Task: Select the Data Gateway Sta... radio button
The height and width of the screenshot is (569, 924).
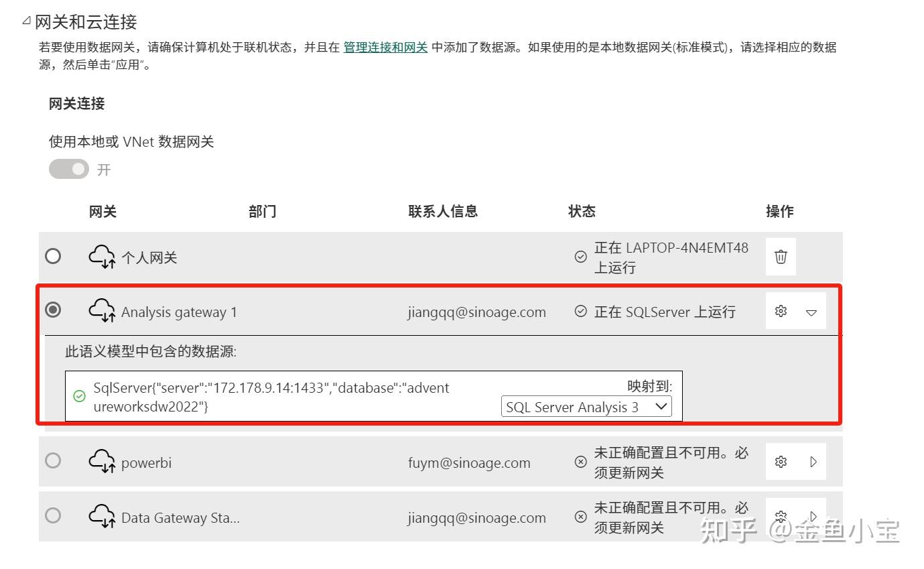Action: click(54, 516)
